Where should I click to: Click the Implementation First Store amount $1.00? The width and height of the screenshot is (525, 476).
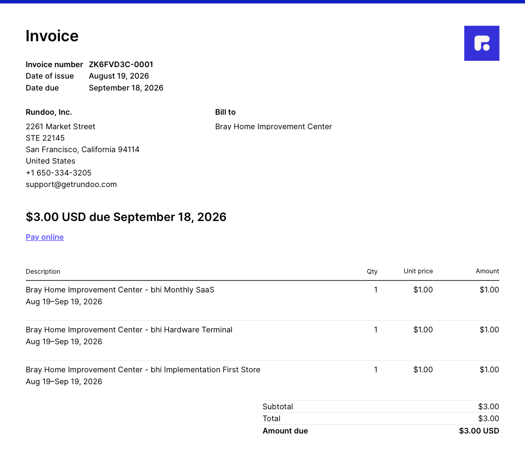coord(489,370)
